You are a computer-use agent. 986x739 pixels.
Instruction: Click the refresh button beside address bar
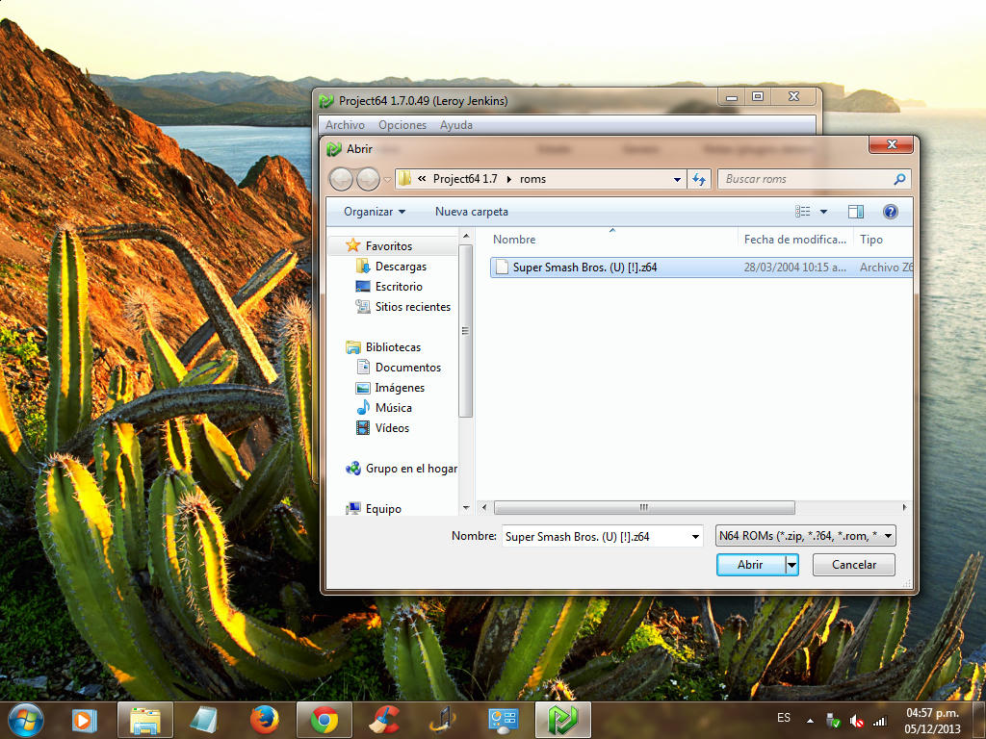click(700, 179)
